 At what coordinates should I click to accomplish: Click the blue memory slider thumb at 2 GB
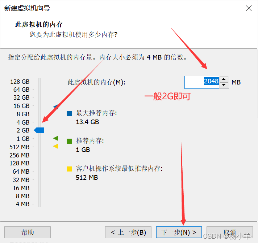[39, 130]
